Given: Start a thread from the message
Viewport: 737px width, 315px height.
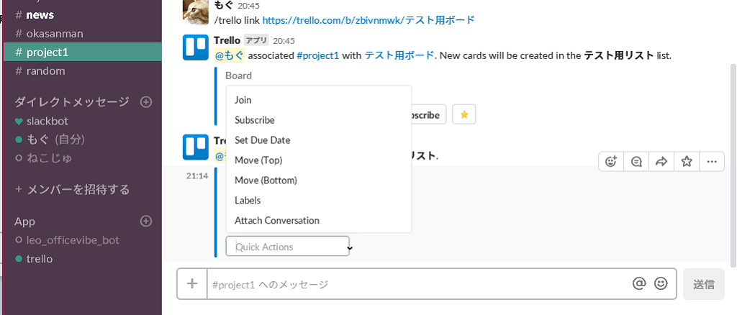Looking at the screenshot, I should (x=636, y=162).
